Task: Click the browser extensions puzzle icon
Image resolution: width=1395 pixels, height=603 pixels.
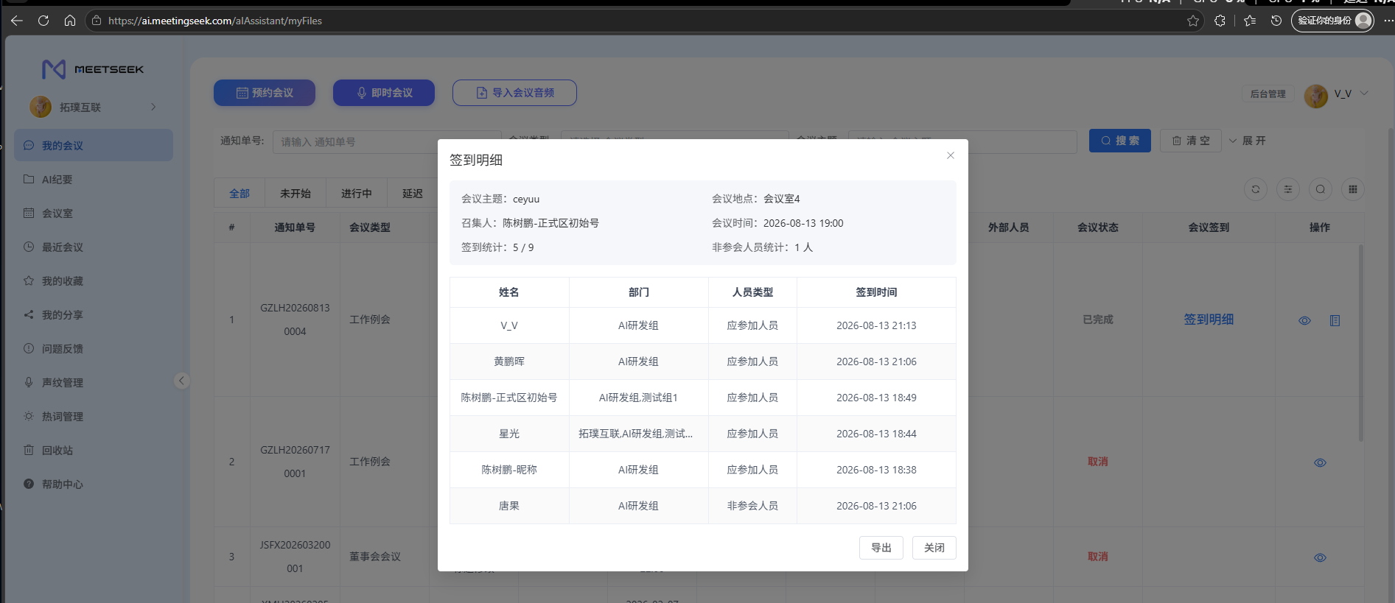Action: (x=1220, y=21)
